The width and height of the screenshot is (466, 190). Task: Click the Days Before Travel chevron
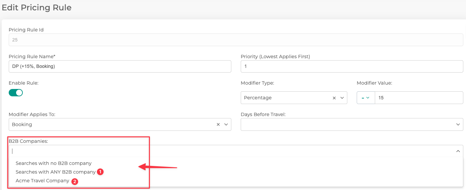(458, 124)
